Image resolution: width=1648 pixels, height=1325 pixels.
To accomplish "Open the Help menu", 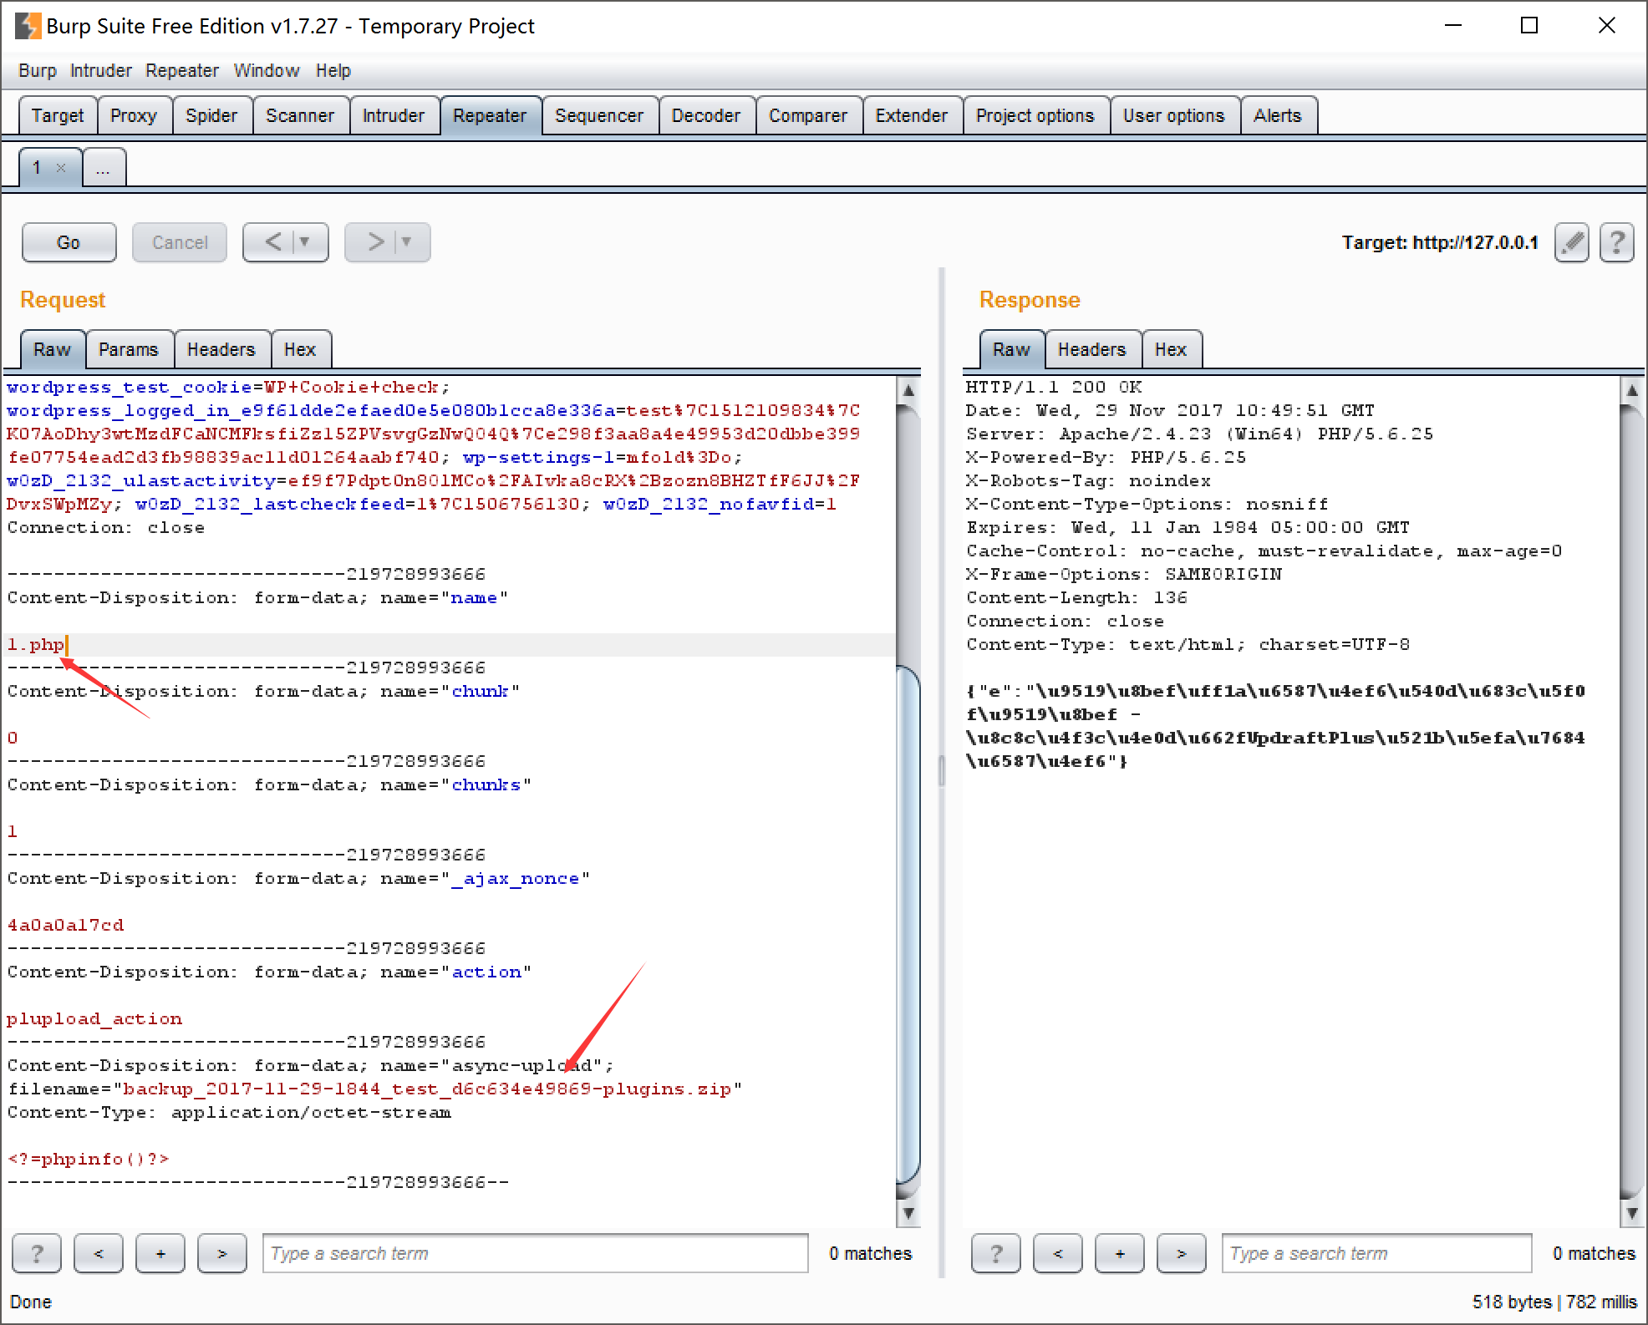I will (x=333, y=71).
